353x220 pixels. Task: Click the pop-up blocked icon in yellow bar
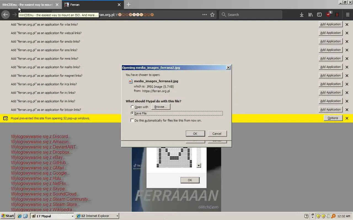point(6,118)
